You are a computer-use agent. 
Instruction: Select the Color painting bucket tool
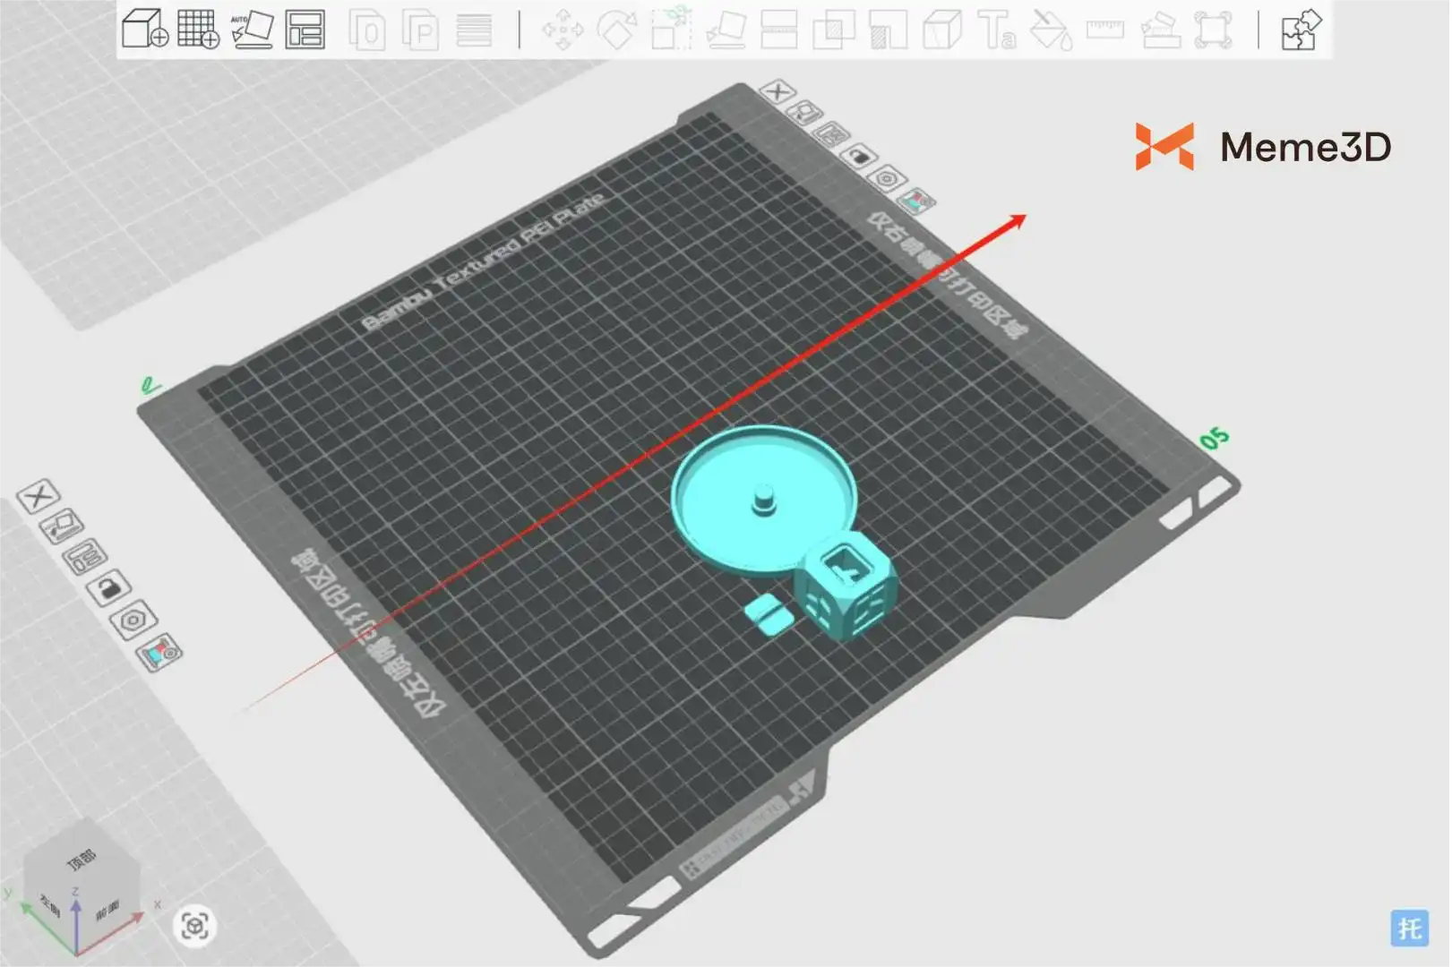[x=1051, y=30]
